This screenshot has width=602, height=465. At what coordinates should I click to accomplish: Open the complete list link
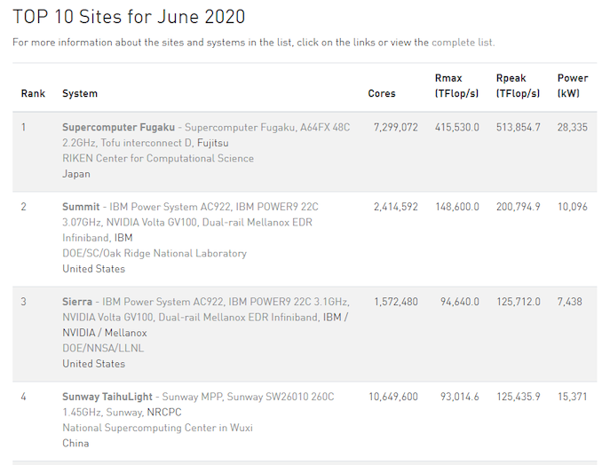(x=462, y=42)
